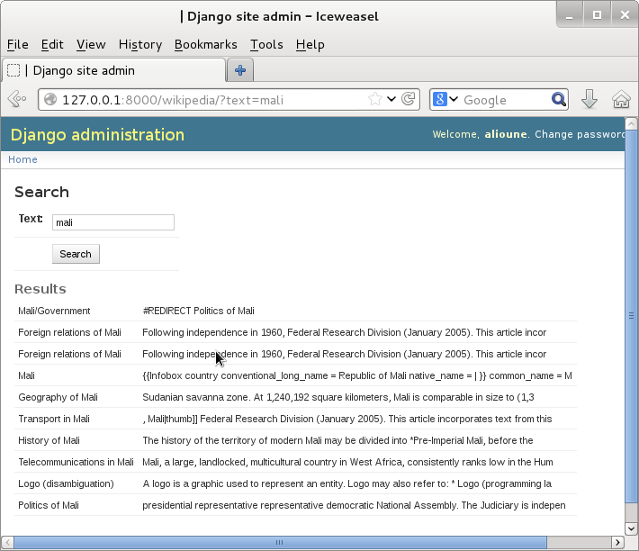The width and height of the screenshot is (639, 551).
Task: Open the Help menu
Action: 310,44
